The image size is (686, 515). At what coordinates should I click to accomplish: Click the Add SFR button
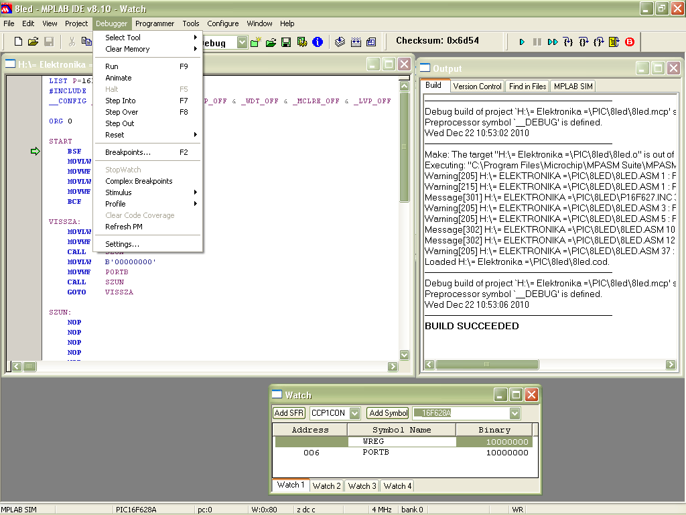(x=289, y=413)
